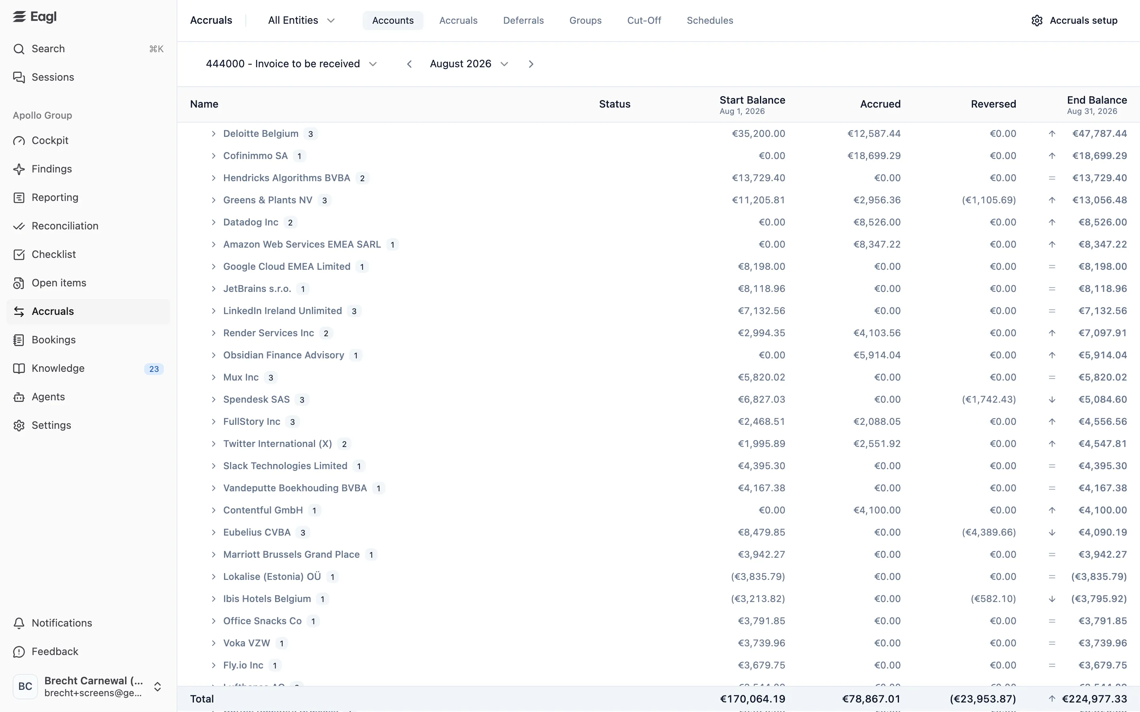This screenshot has height=712, width=1140.
Task: Click Render Services Inc accrued €4,103.56
Action: click(877, 333)
